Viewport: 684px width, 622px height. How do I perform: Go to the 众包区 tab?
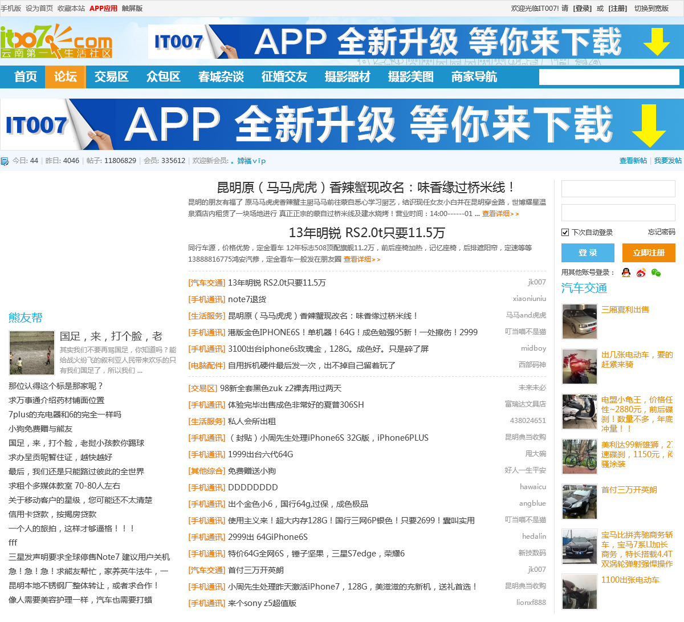pyautogui.click(x=164, y=77)
